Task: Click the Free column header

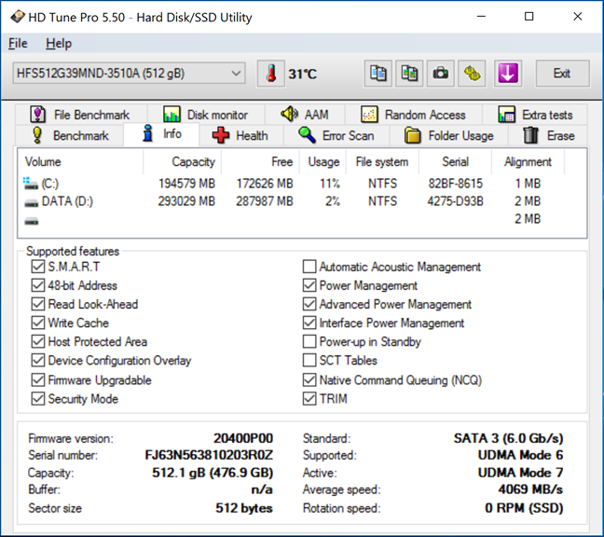Action: (260, 162)
